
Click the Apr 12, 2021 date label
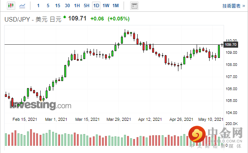point(150,119)
